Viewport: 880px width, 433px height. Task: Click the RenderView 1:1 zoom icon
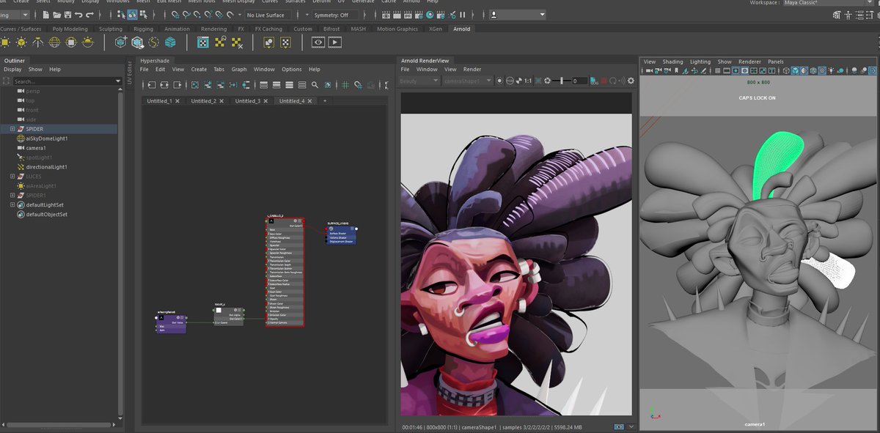tap(528, 81)
